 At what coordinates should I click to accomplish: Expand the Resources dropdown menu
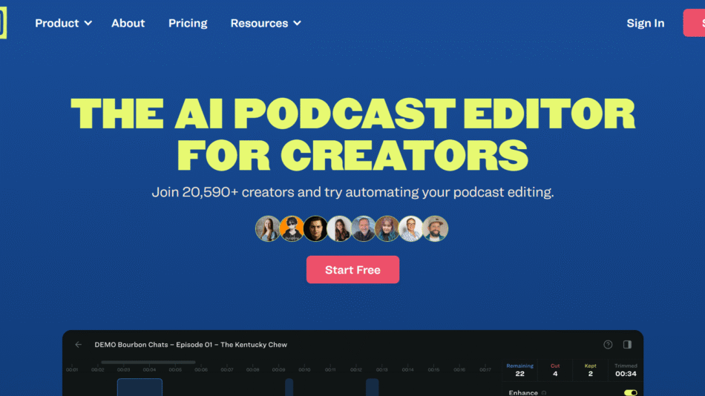[266, 23]
